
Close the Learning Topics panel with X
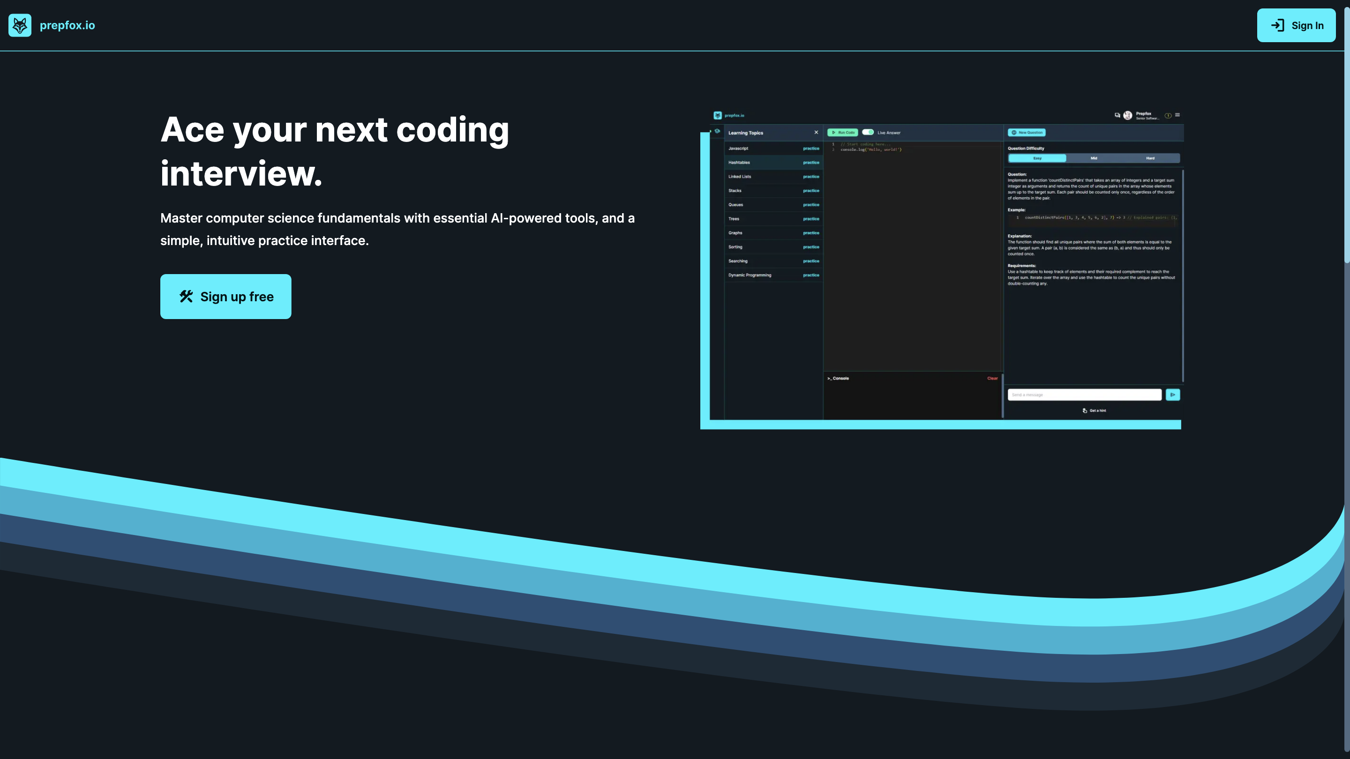click(x=816, y=133)
